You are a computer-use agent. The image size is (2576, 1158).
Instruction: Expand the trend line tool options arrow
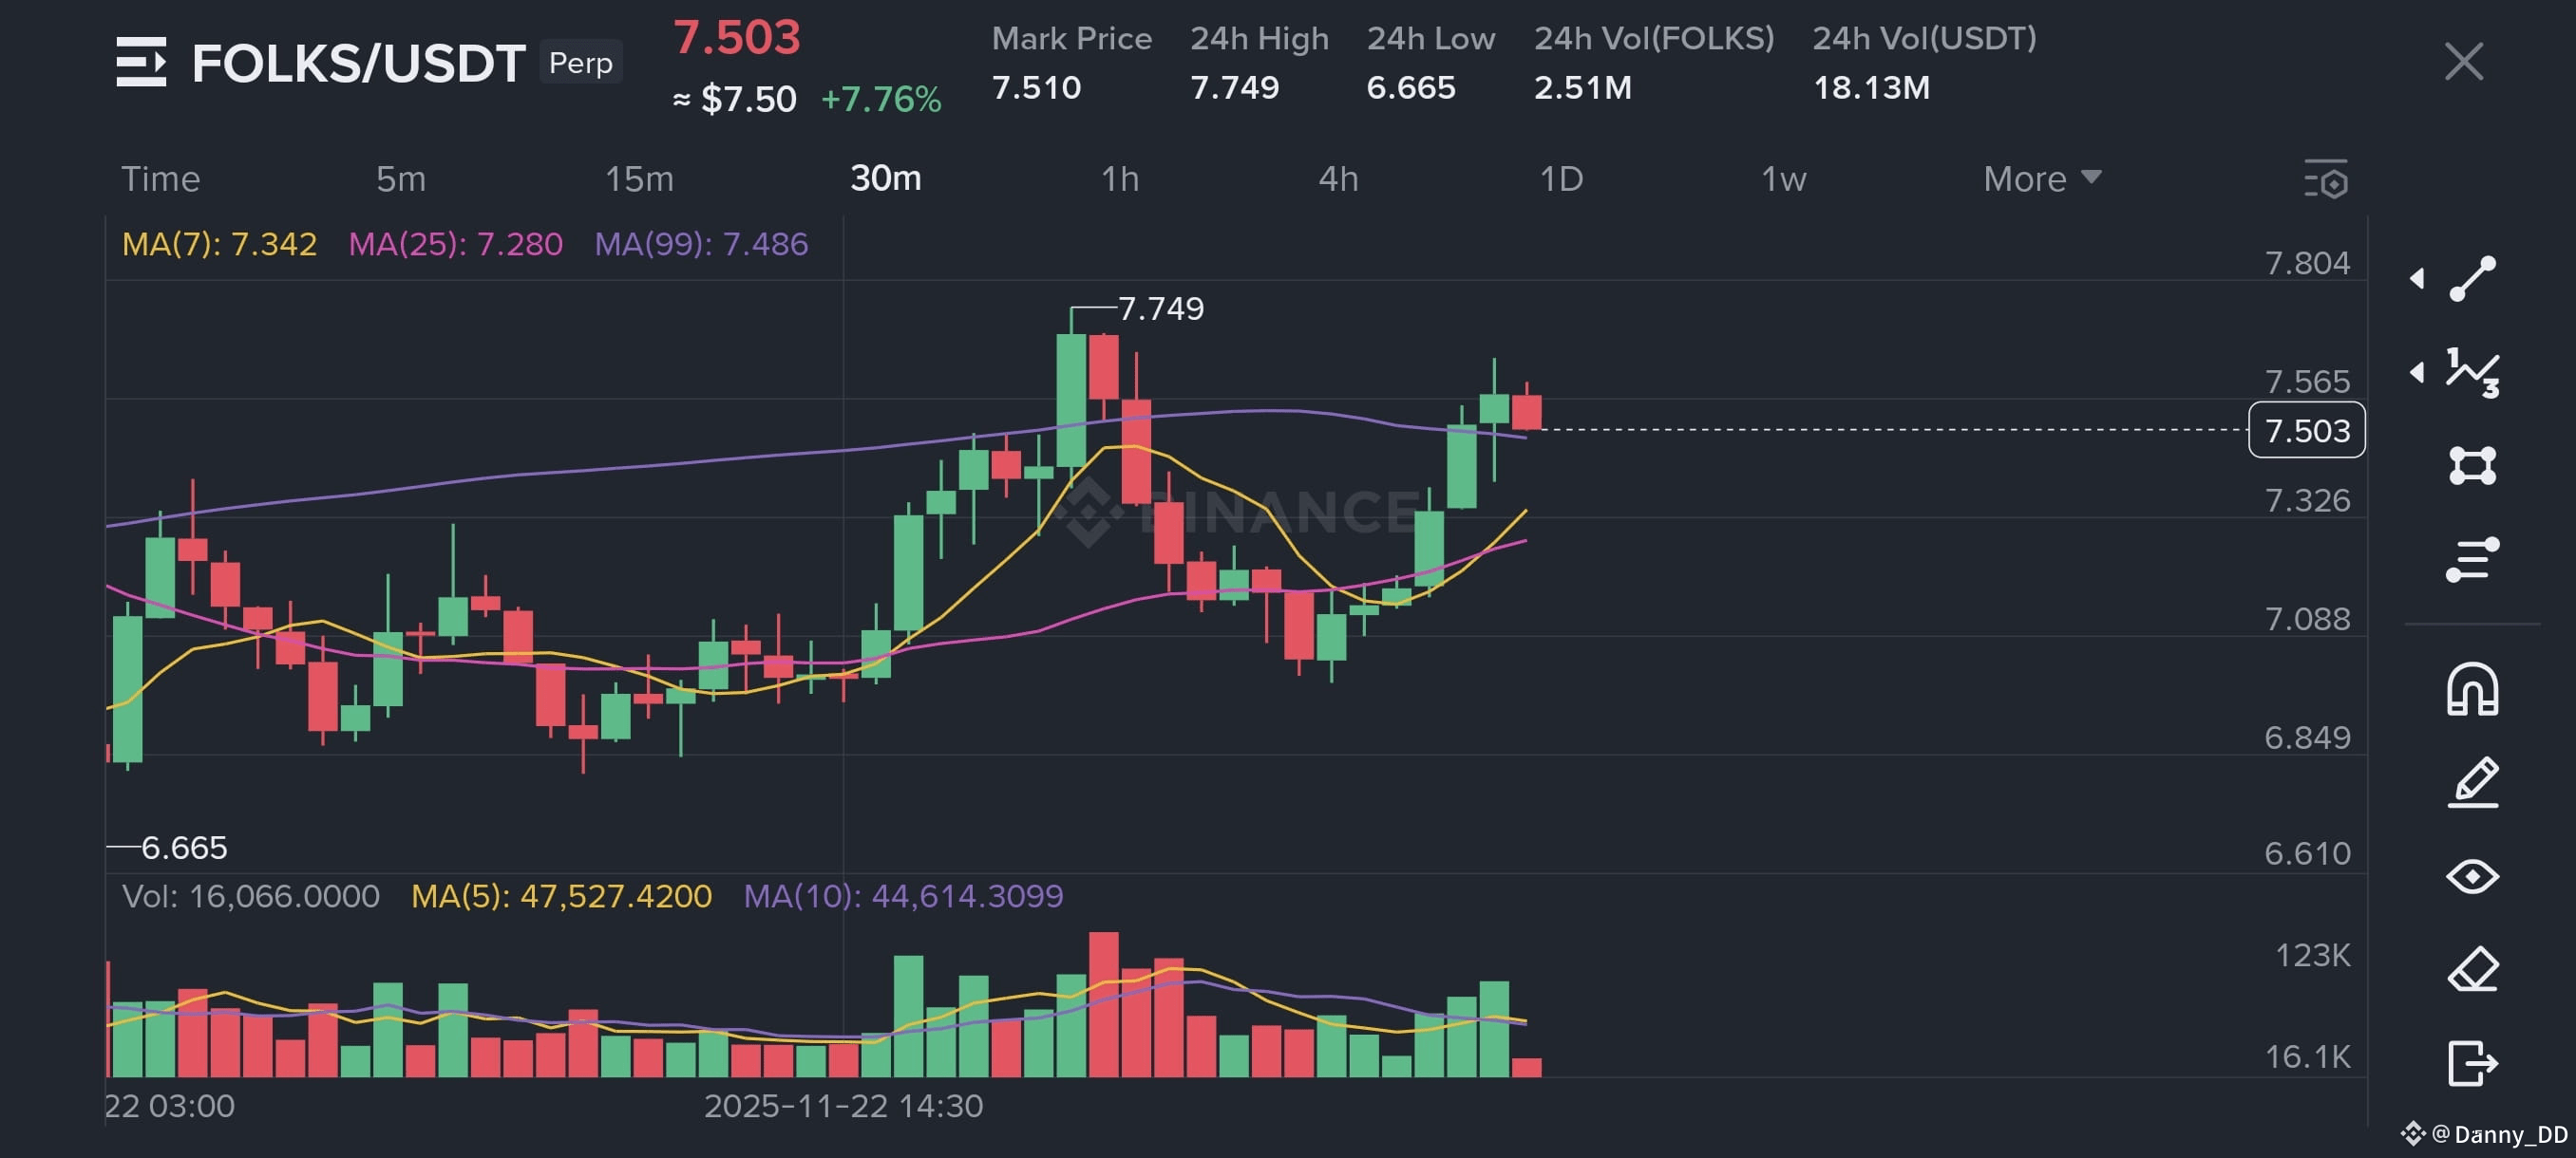click(2417, 279)
